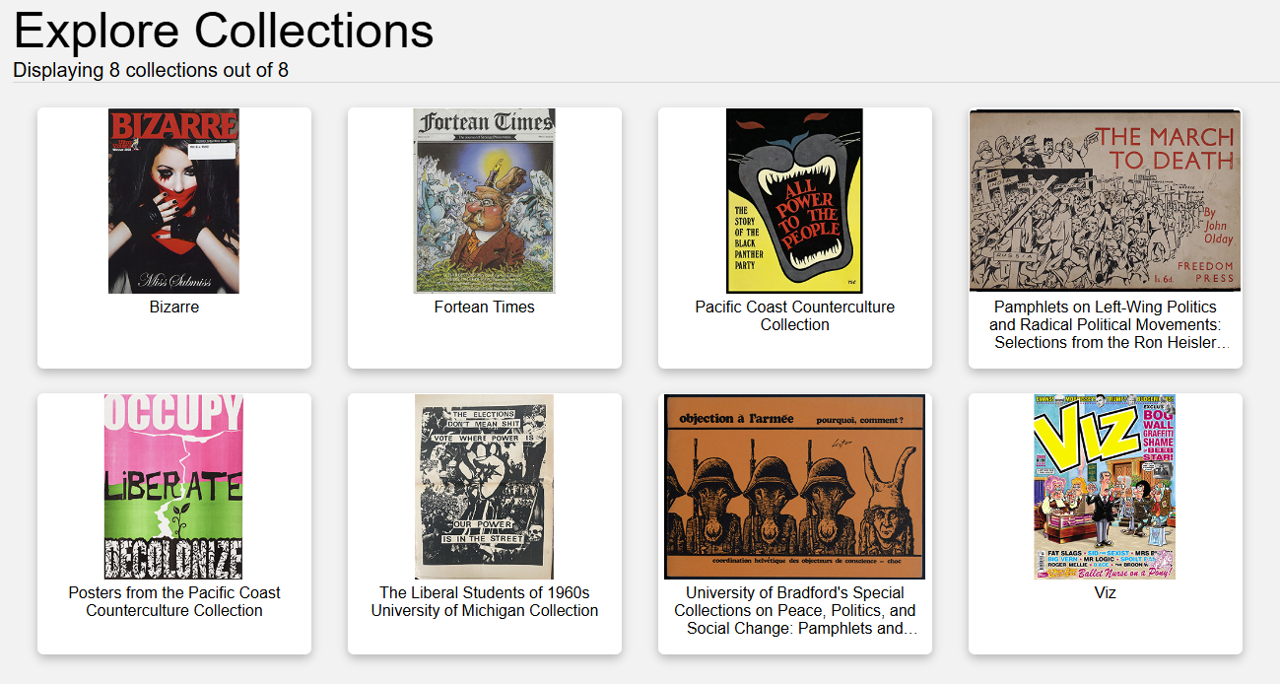
Task: Select 'University of Bradford's Special Collections' title
Action: click(795, 610)
